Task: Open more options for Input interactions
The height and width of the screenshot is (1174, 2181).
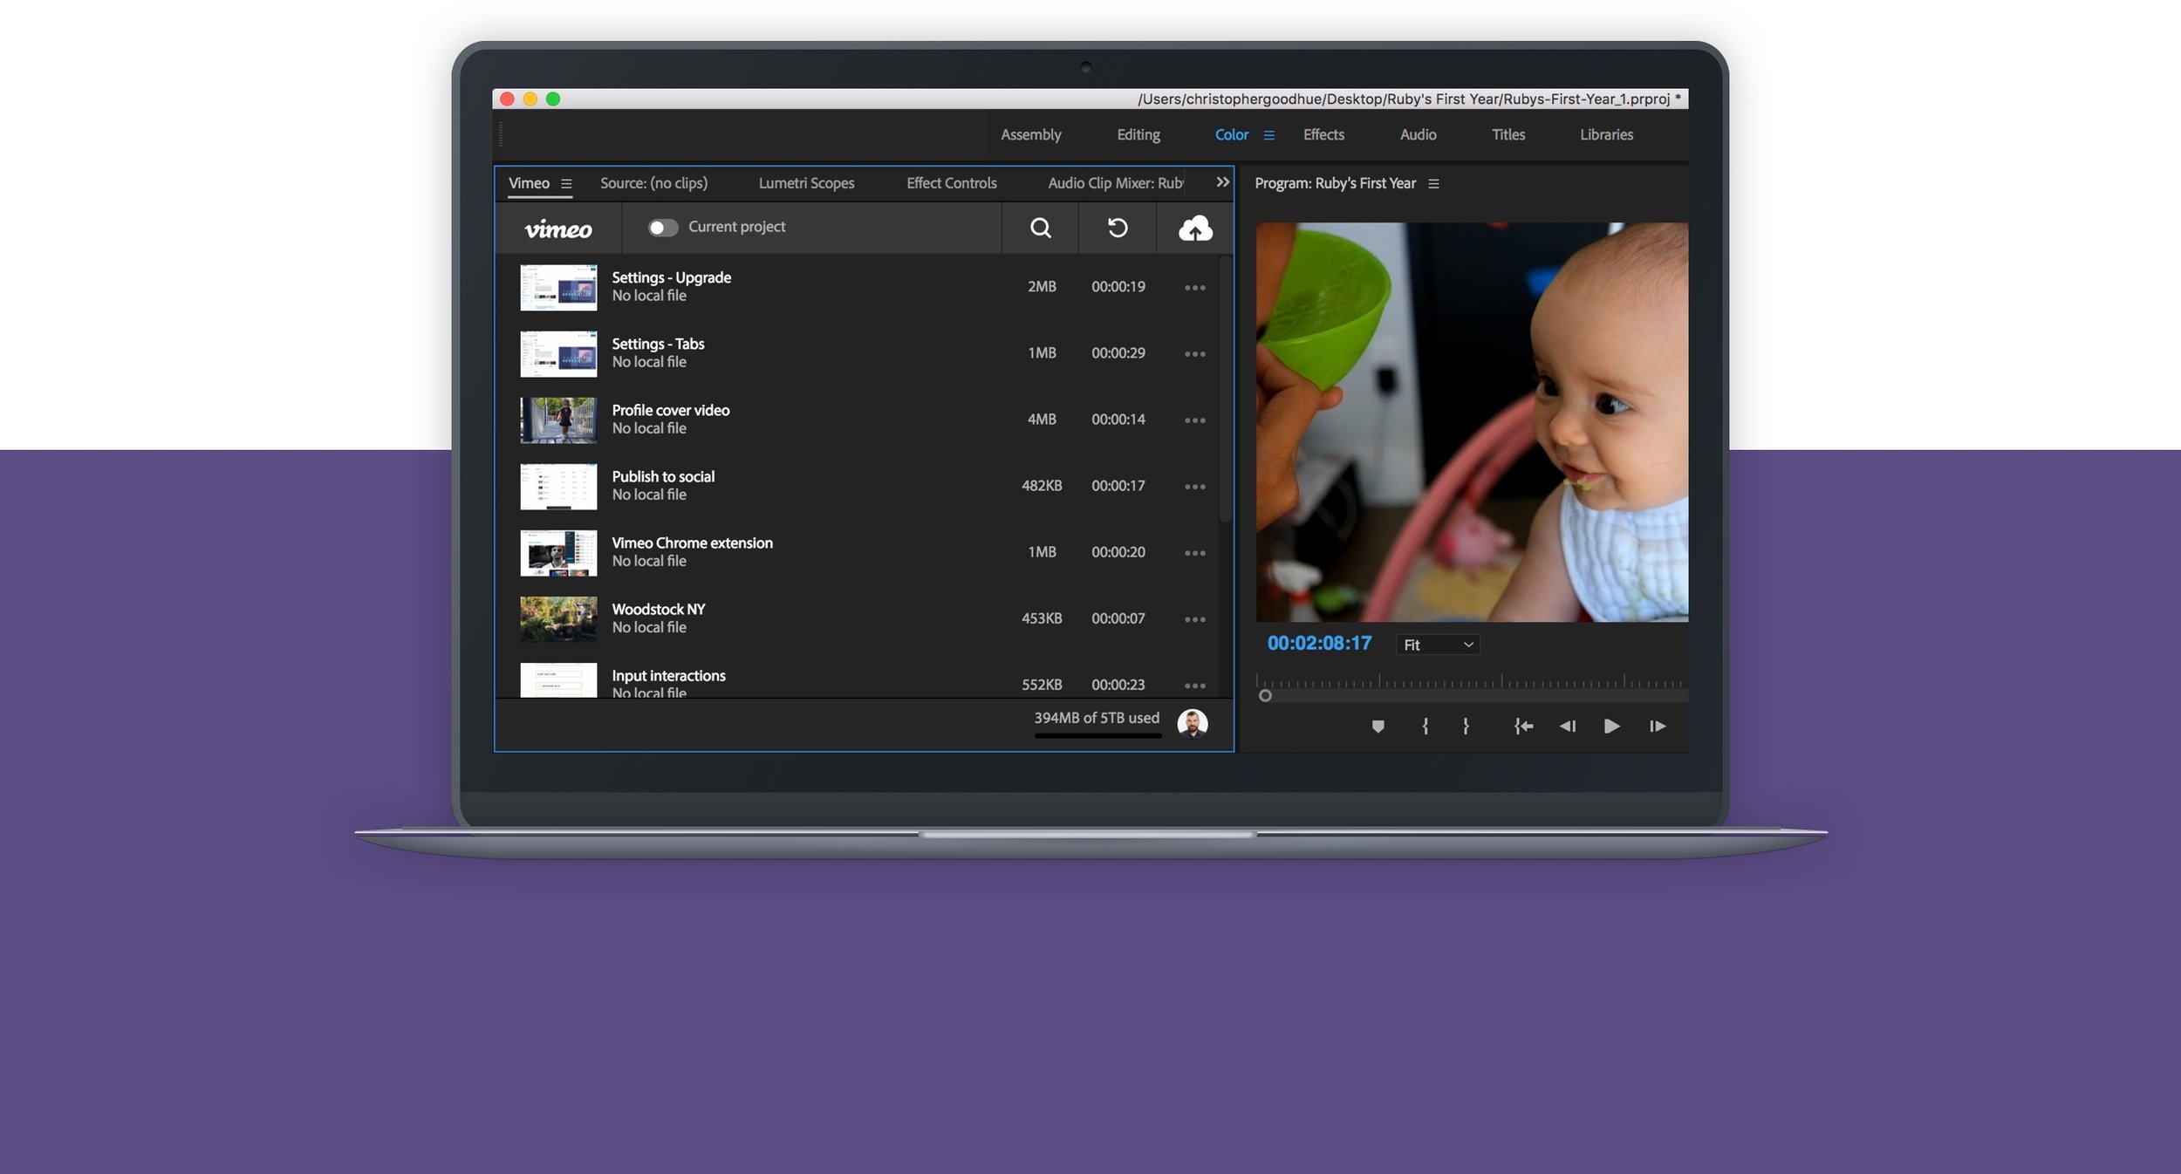Action: pos(1195,685)
